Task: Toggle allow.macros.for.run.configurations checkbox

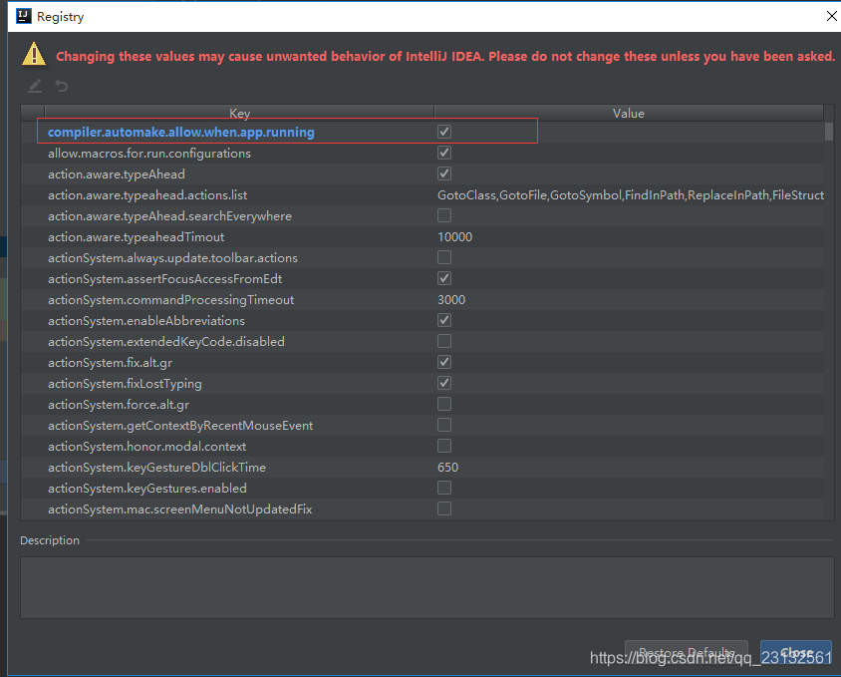Action: (444, 153)
